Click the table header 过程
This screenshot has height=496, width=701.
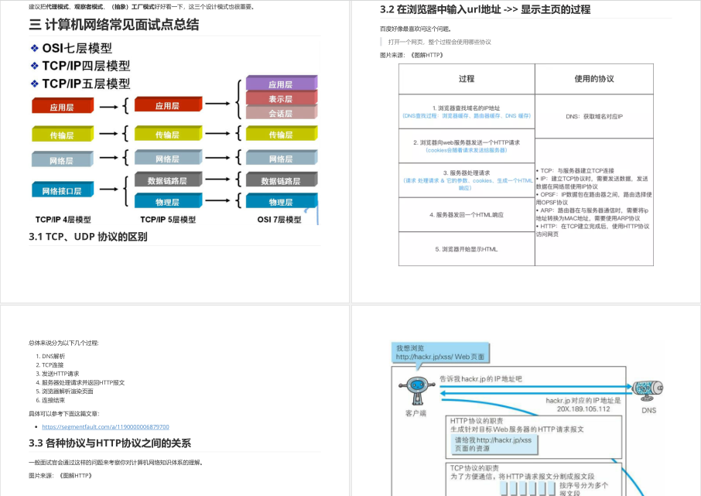point(467,79)
